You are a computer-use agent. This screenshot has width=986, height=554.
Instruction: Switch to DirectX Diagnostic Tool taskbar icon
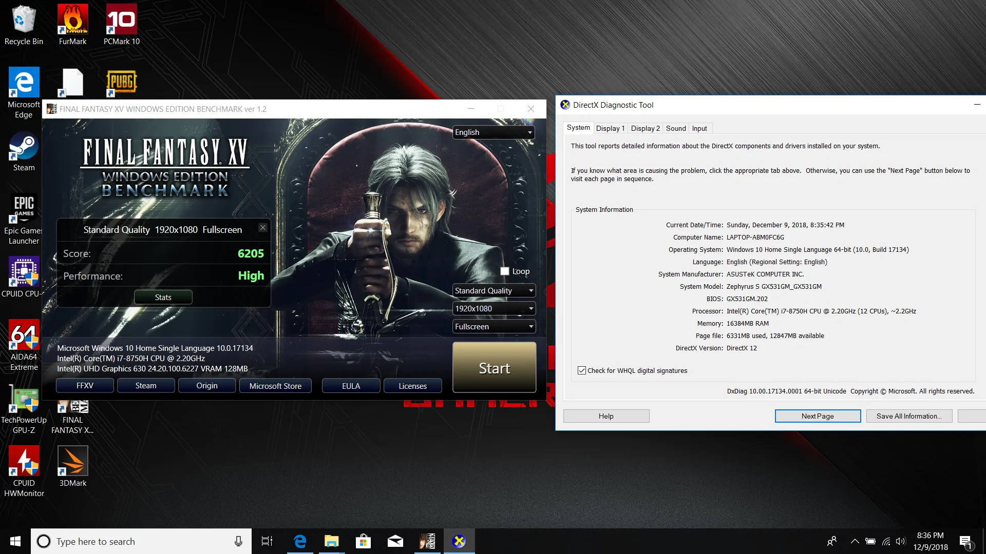(459, 541)
